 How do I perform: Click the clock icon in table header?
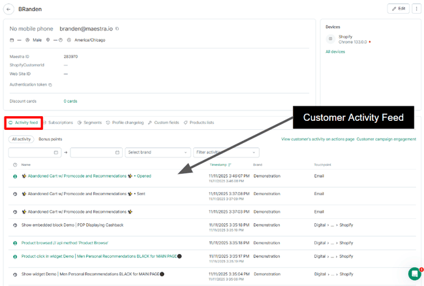(15, 165)
